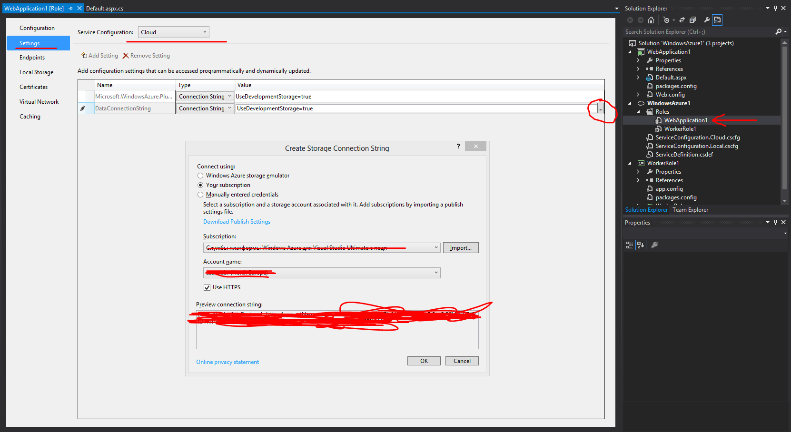Collapse the WebApplication1 project node
The image size is (791, 432).
[630, 52]
